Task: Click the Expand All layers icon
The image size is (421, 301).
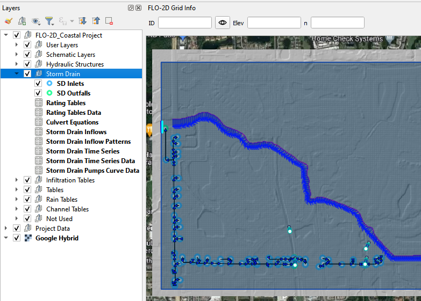Action: 82,21
